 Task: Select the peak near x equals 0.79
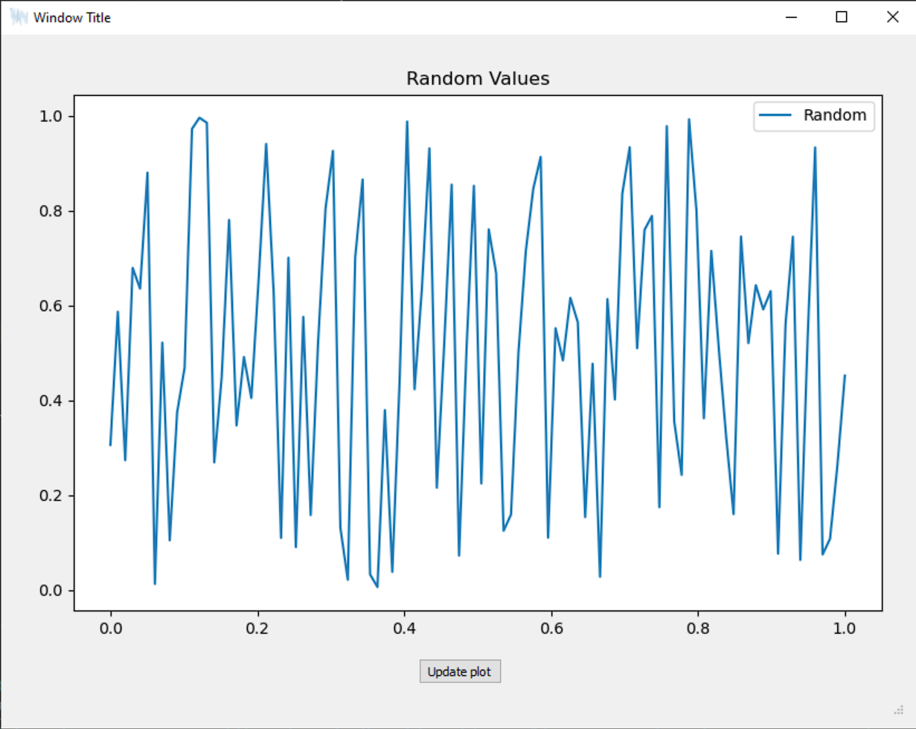(x=690, y=118)
